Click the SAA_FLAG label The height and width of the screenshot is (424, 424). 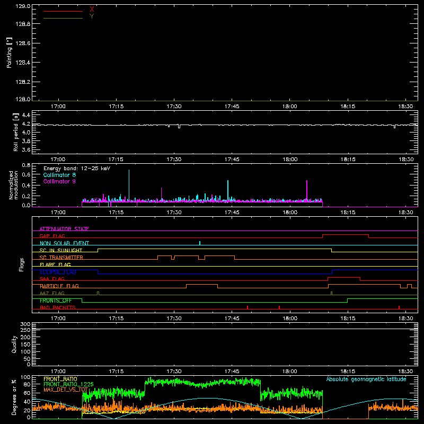[52, 279]
